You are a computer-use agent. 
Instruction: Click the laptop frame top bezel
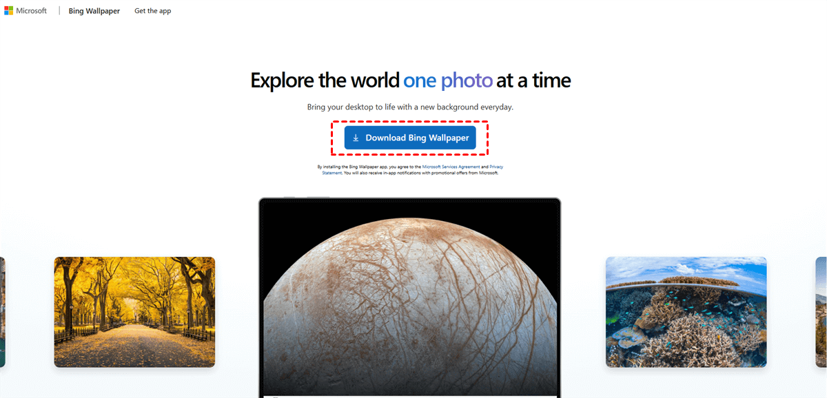click(x=410, y=200)
